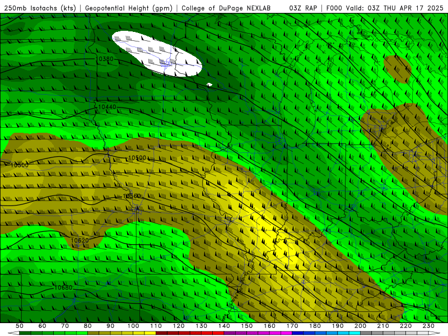This screenshot has height=336, width=448.
Task: Pick the bright red swatch just before 140
Action: tap(218, 333)
